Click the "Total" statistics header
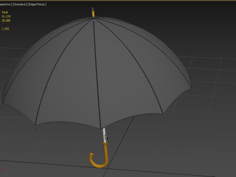Screen dimensions: 236x177 (x=4, y=12)
